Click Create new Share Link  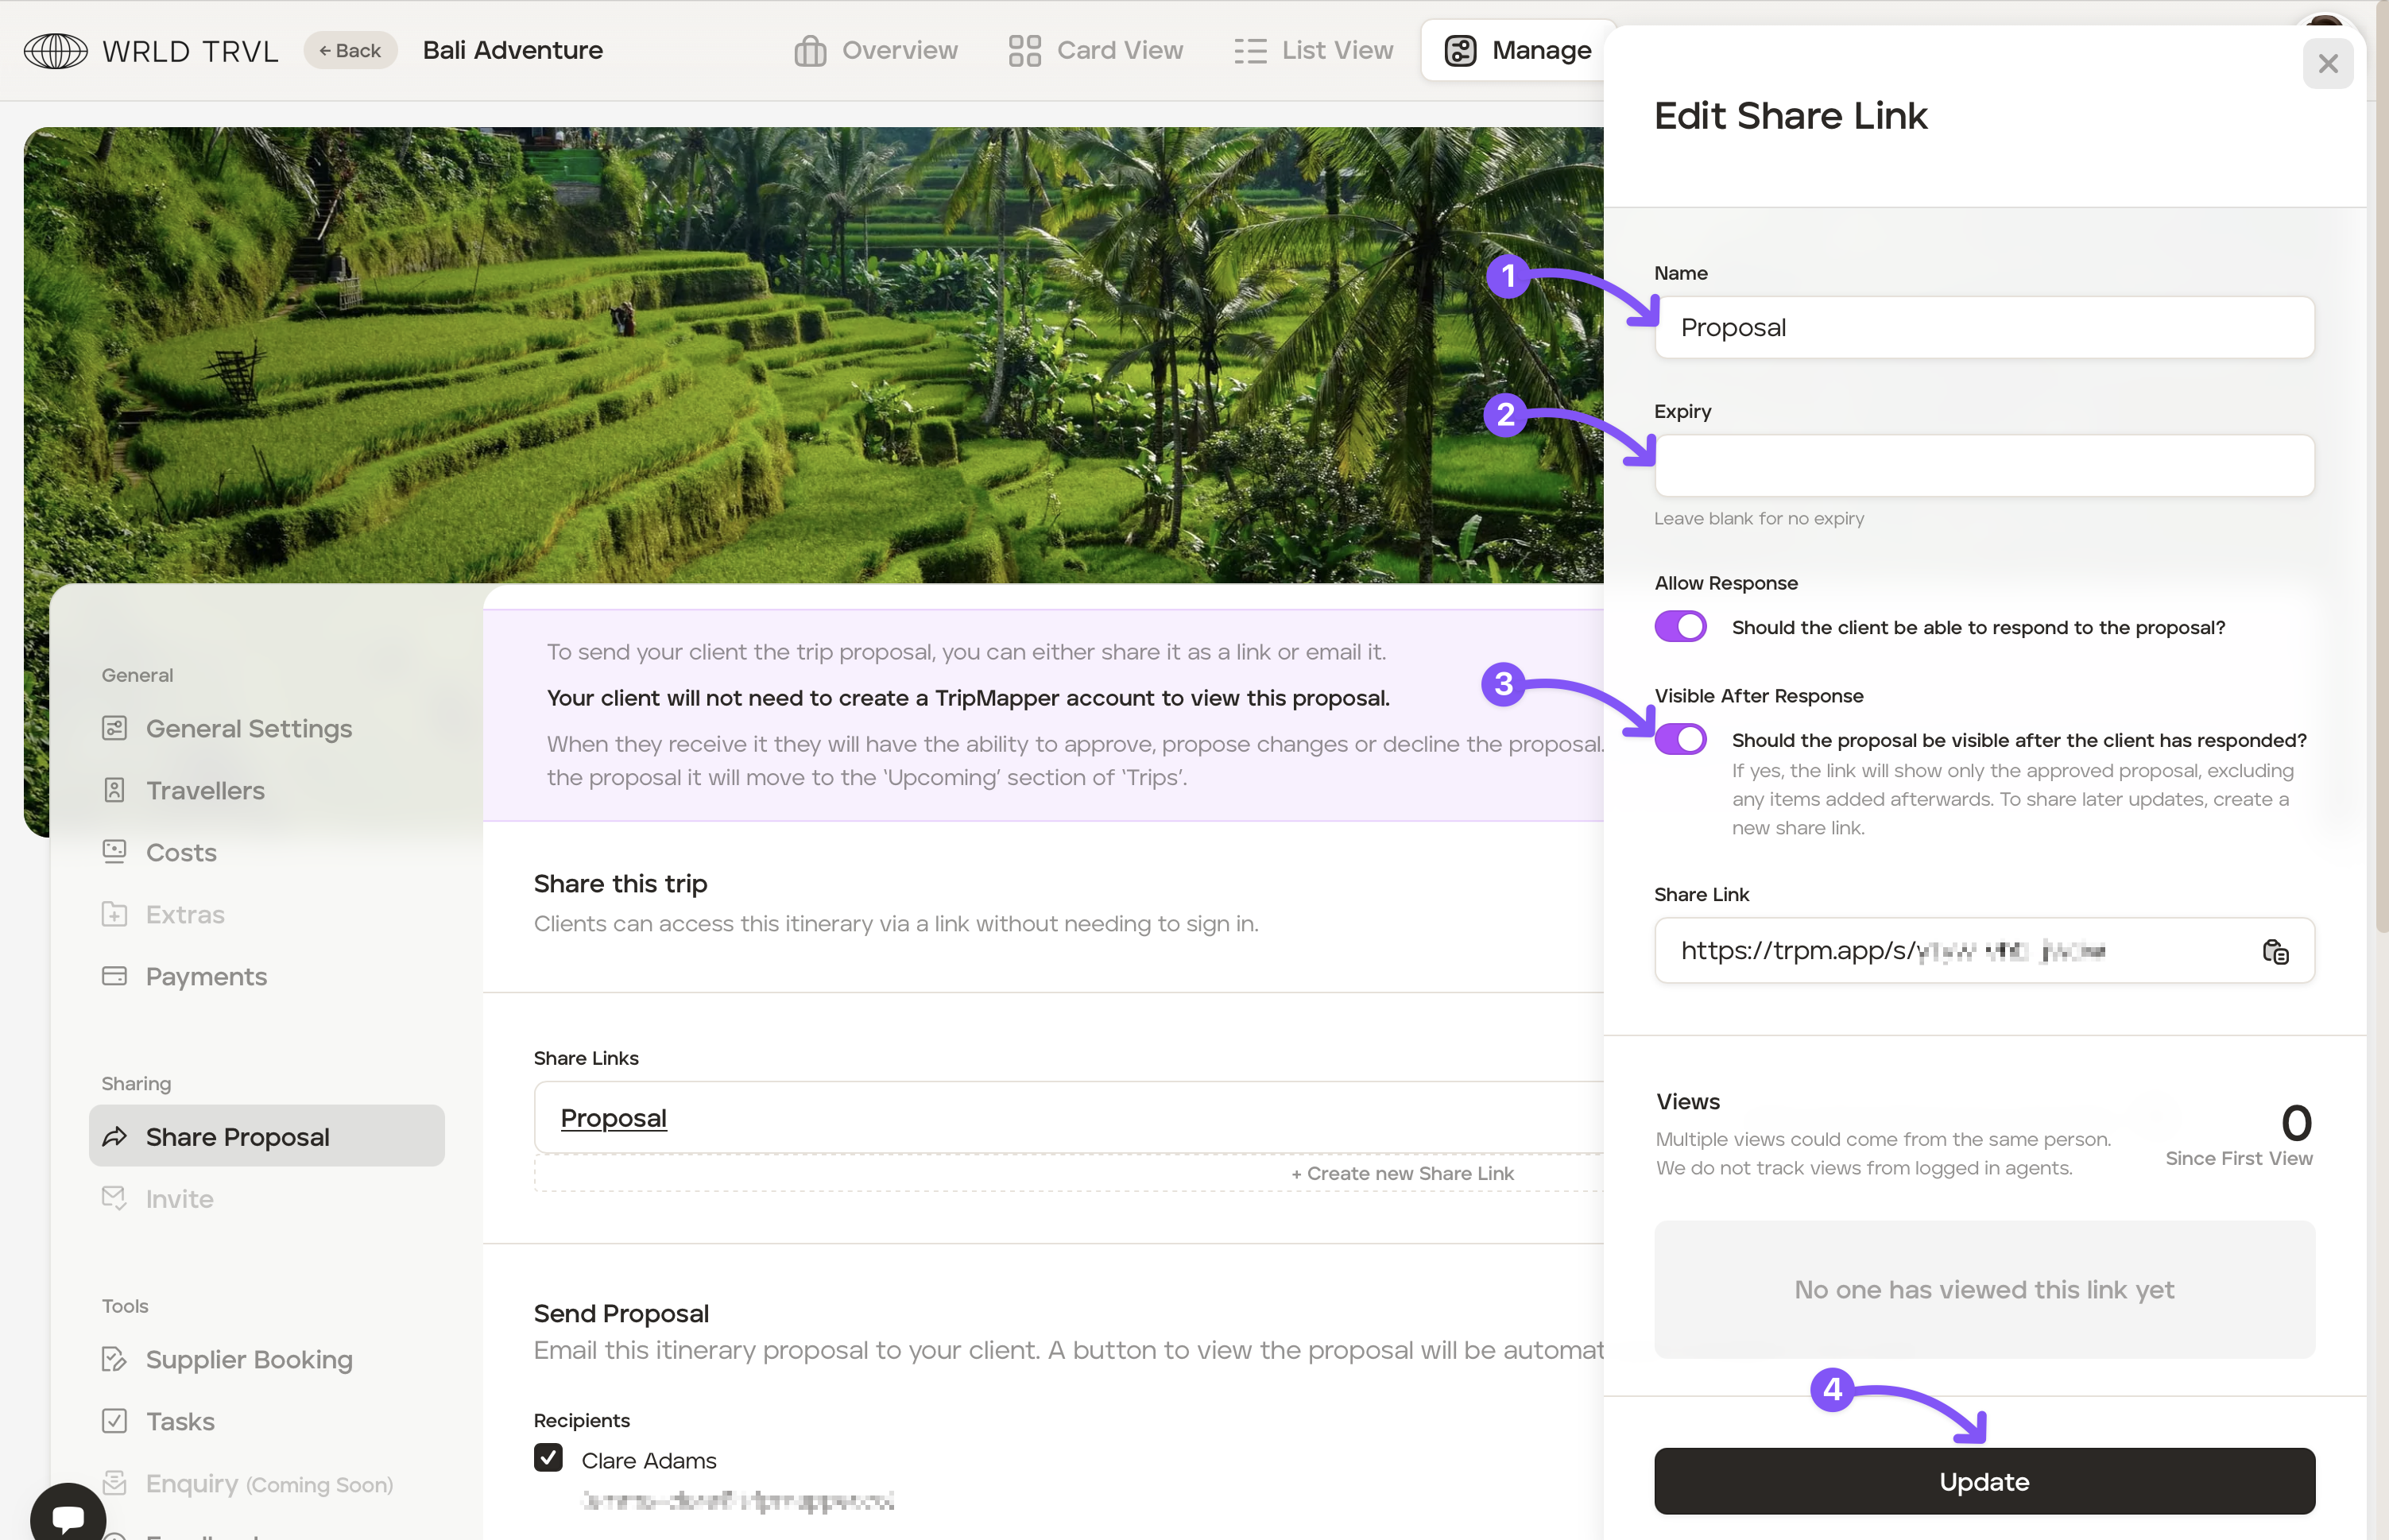tap(1402, 1173)
